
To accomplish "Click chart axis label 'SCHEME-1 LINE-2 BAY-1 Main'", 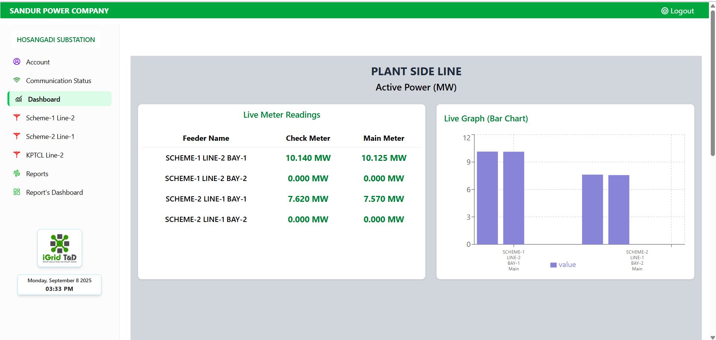I will click(x=513, y=260).
